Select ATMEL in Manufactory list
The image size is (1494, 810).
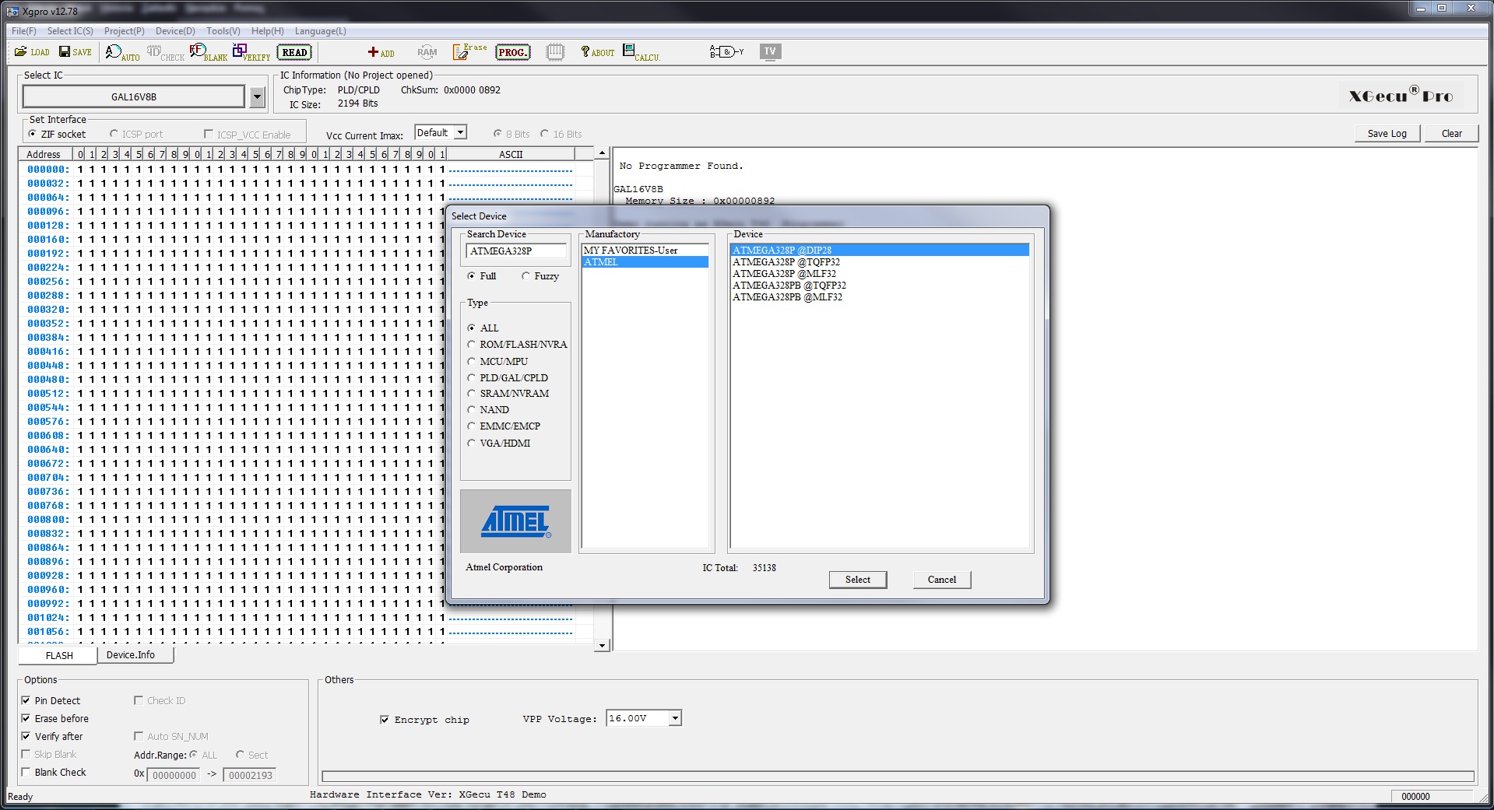[x=645, y=262]
